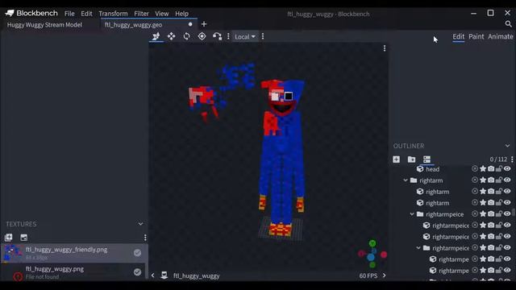Open the Help menu
This screenshot has width=516, height=290.
(x=181, y=14)
